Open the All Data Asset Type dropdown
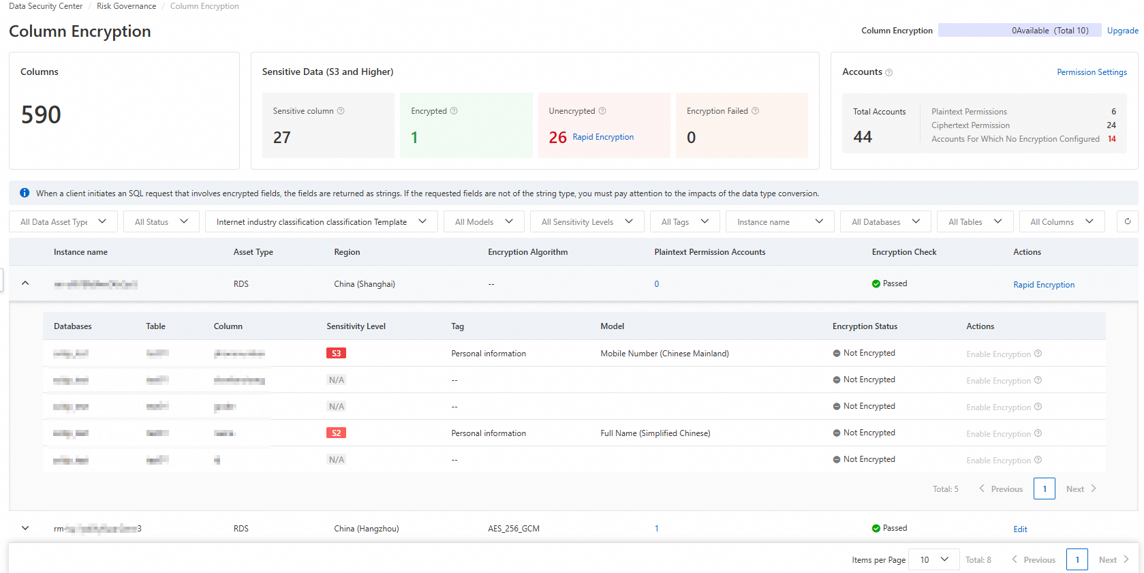Screen dimensions: 1144x573 click(63, 221)
